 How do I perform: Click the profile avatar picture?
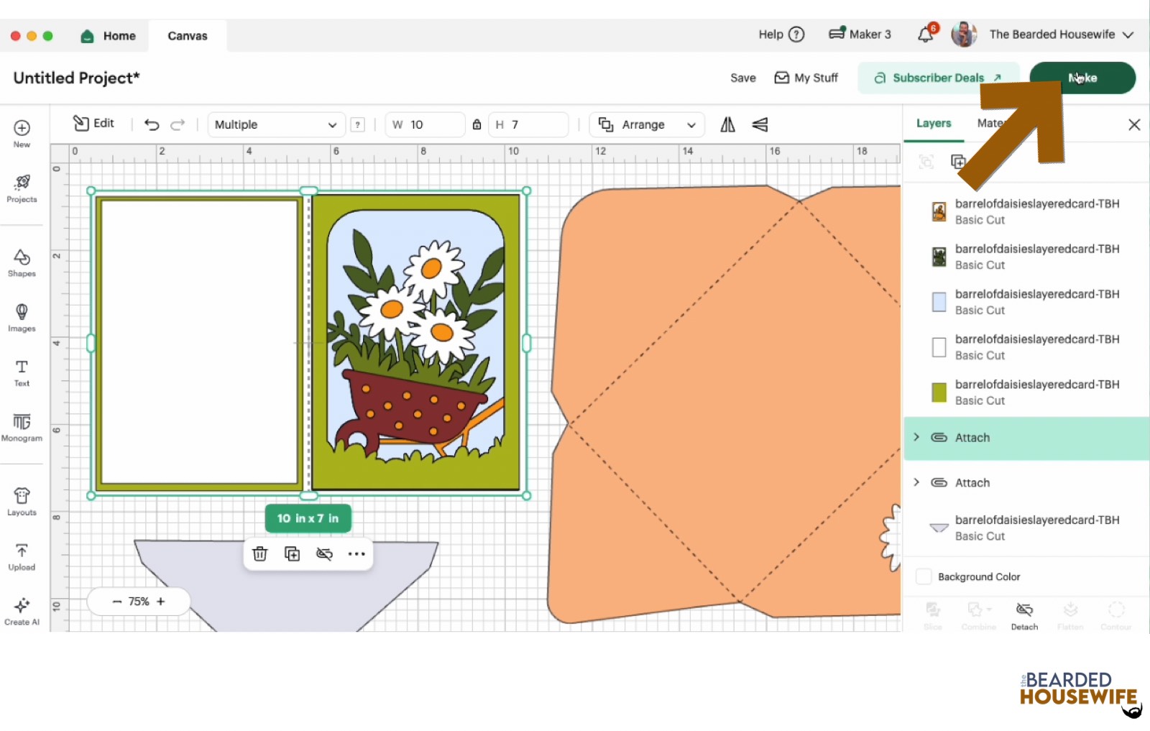point(964,34)
